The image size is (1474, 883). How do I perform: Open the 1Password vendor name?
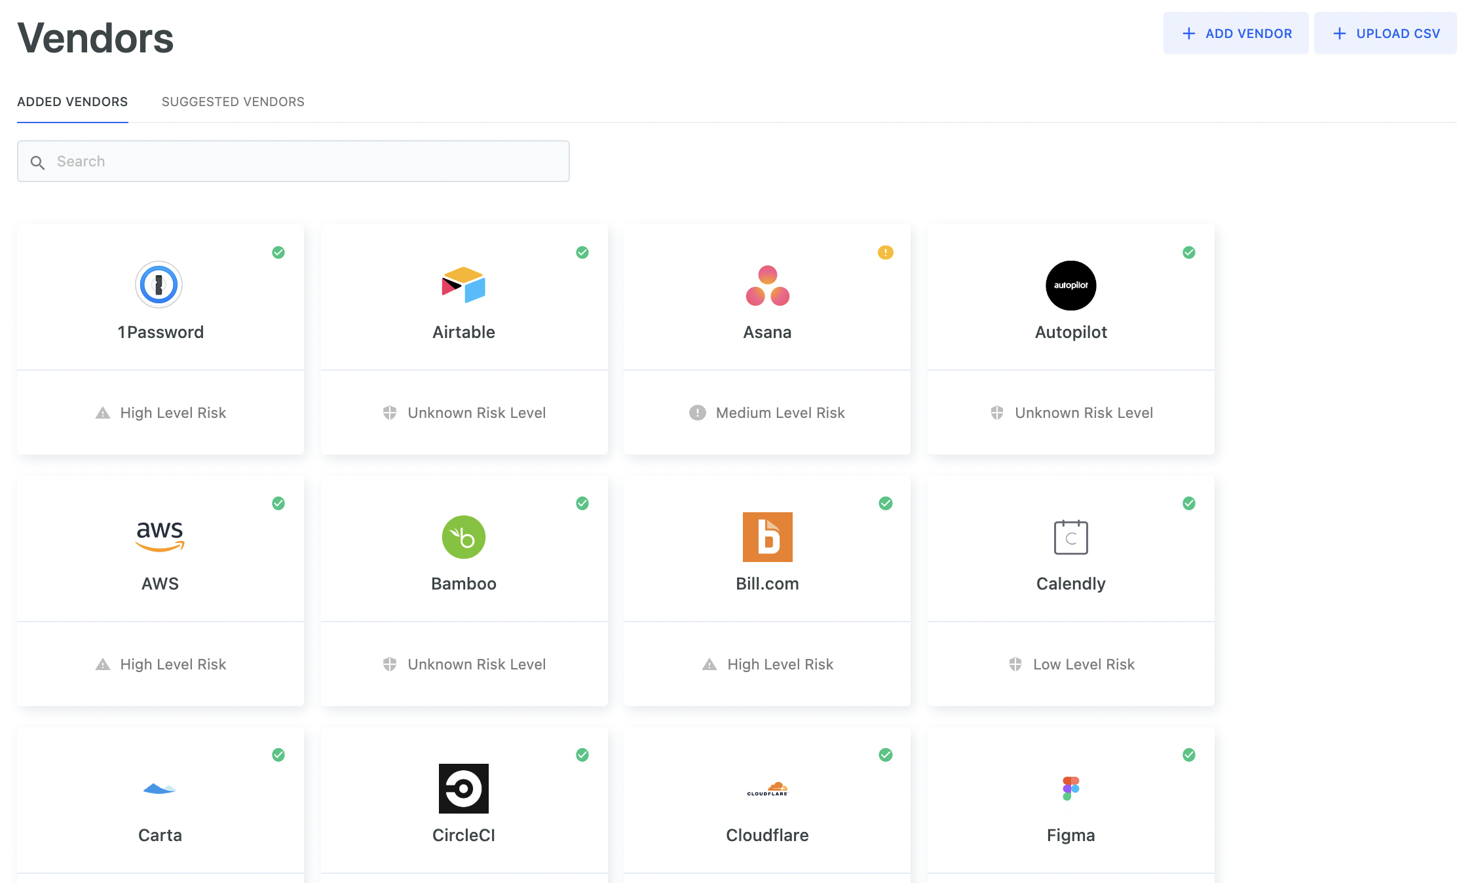[x=161, y=332]
